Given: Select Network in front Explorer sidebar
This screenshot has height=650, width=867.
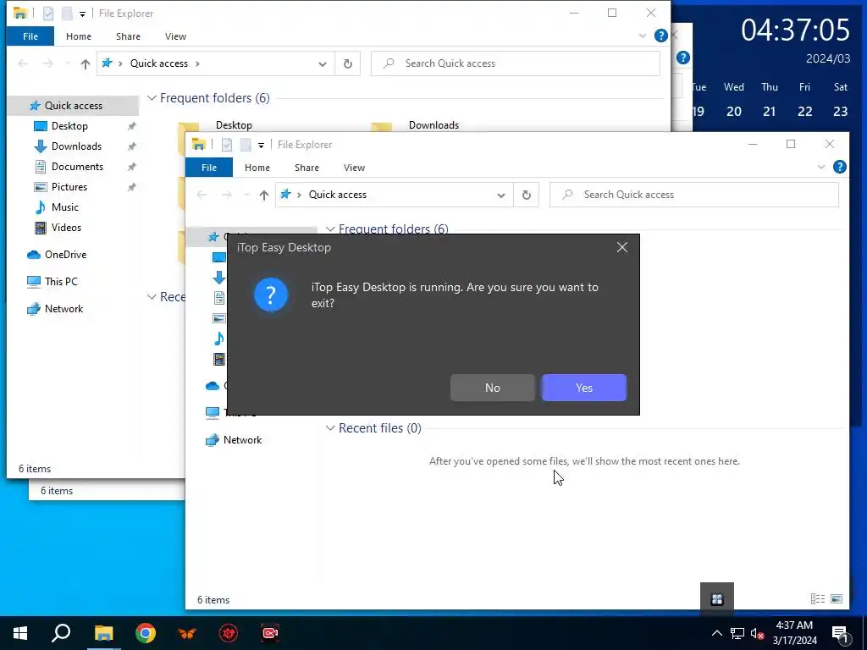Looking at the screenshot, I should (x=242, y=440).
